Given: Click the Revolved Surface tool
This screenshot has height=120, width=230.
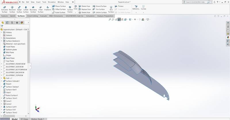Looking at the screenshot, I should (x=12, y=9).
